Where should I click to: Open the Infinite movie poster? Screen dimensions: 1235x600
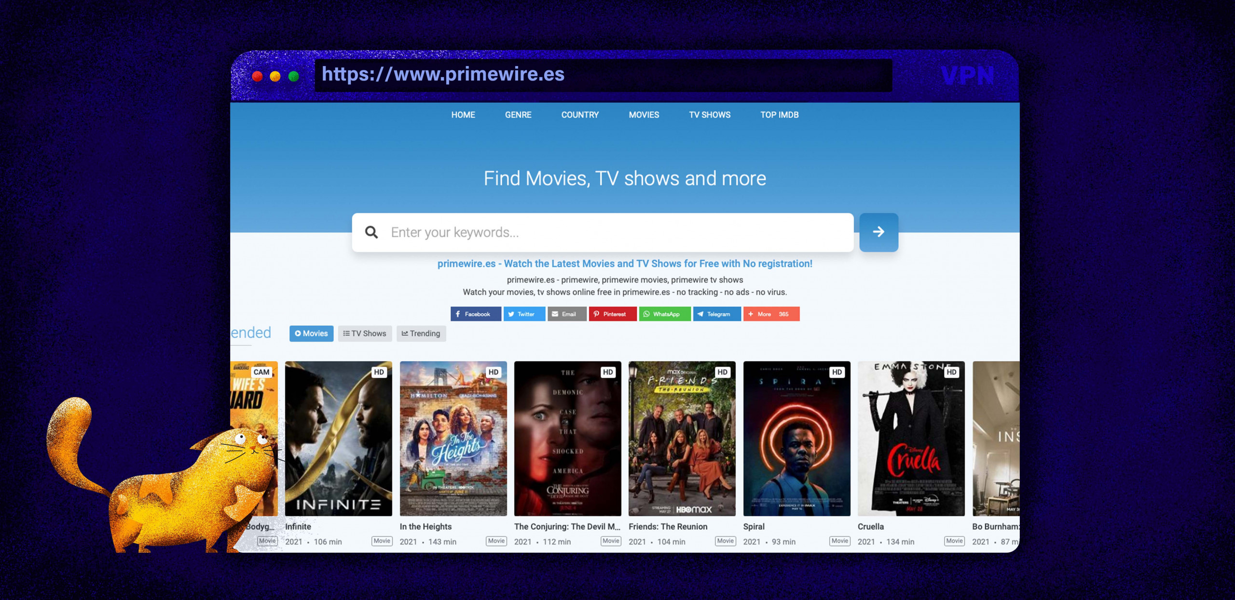(x=338, y=439)
